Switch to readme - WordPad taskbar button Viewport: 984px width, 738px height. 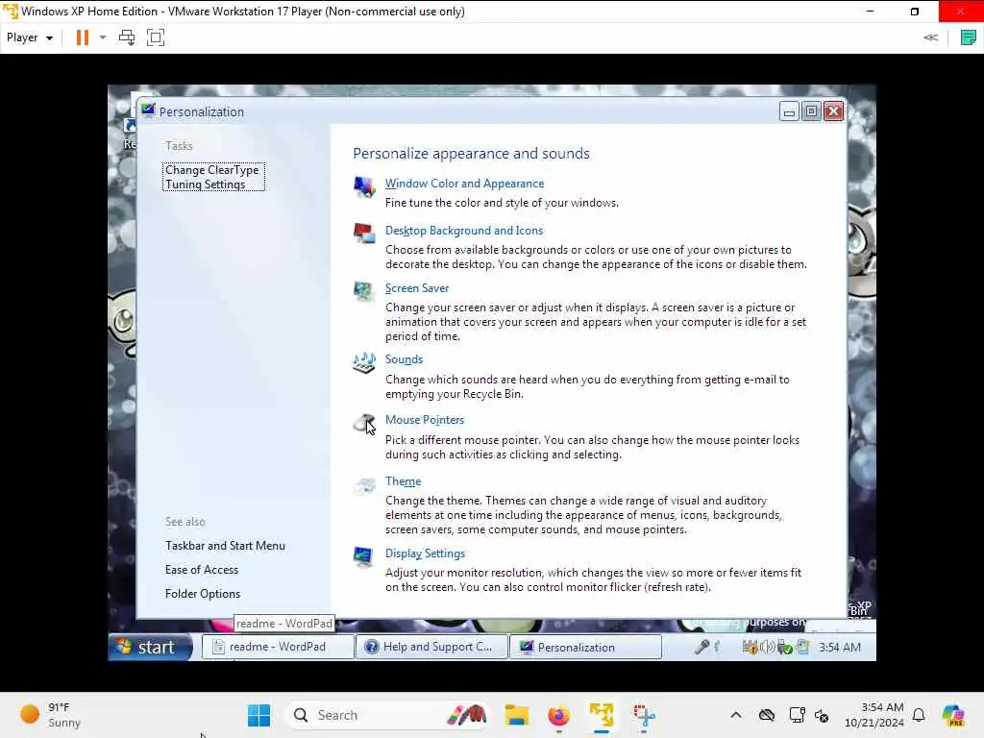(x=278, y=647)
